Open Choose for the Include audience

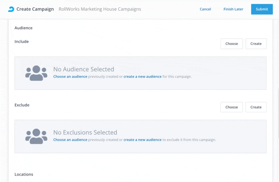tap(231, 44)
